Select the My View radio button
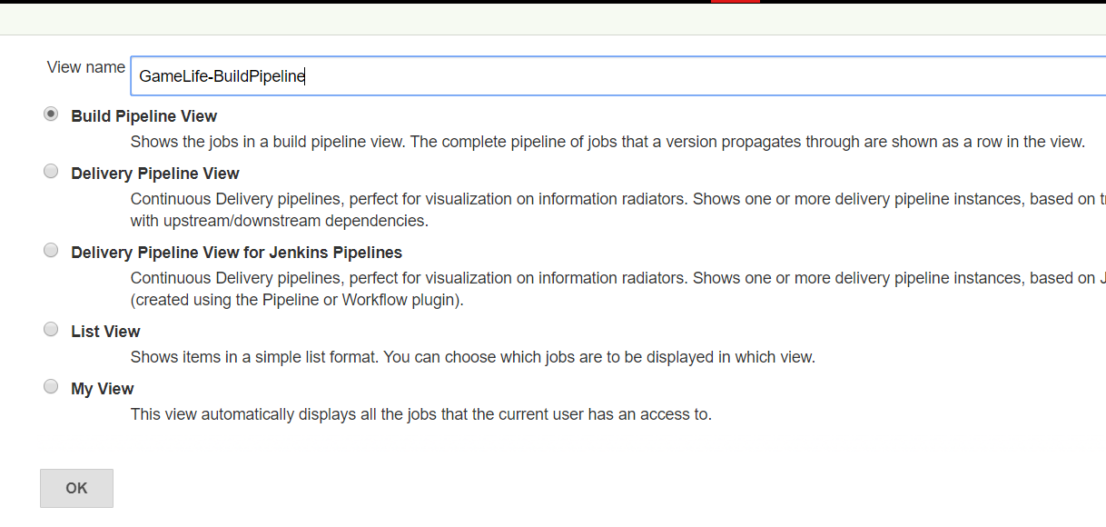The width and height of the screenshot is (1106, 527). 51,387
